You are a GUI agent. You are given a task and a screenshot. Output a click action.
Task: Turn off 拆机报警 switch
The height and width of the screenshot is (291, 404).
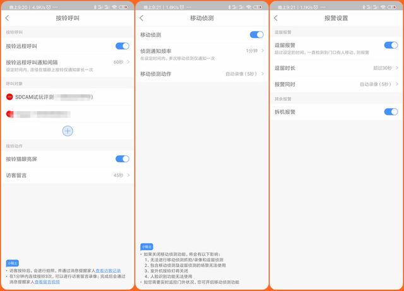[391, 112]
